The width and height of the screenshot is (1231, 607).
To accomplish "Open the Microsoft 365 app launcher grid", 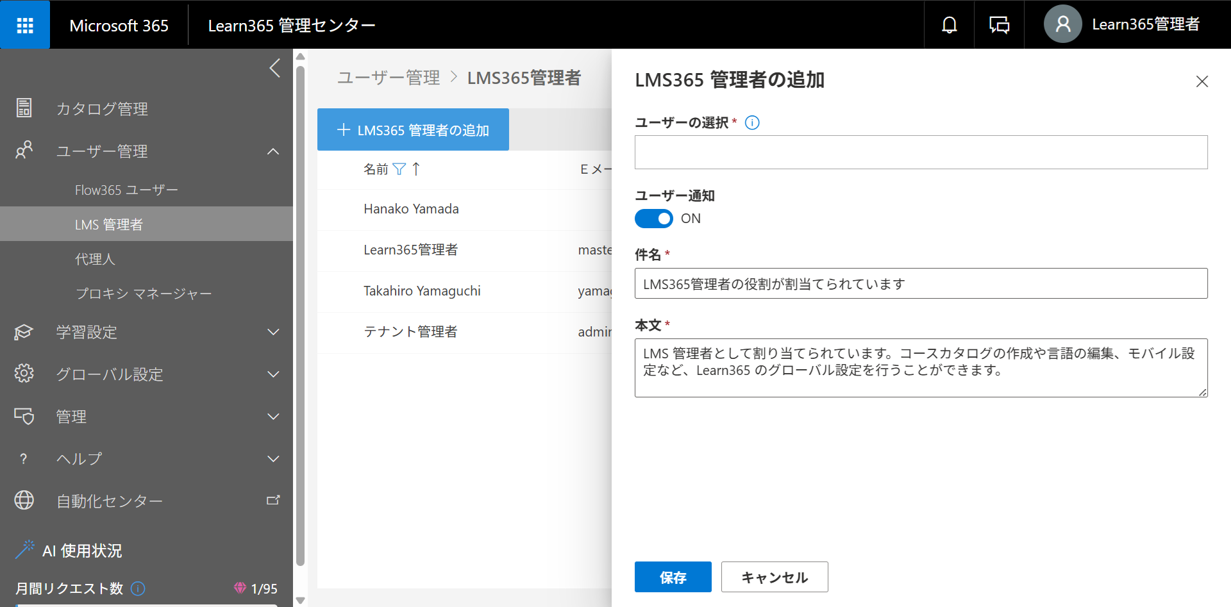I will pos(25,25).
